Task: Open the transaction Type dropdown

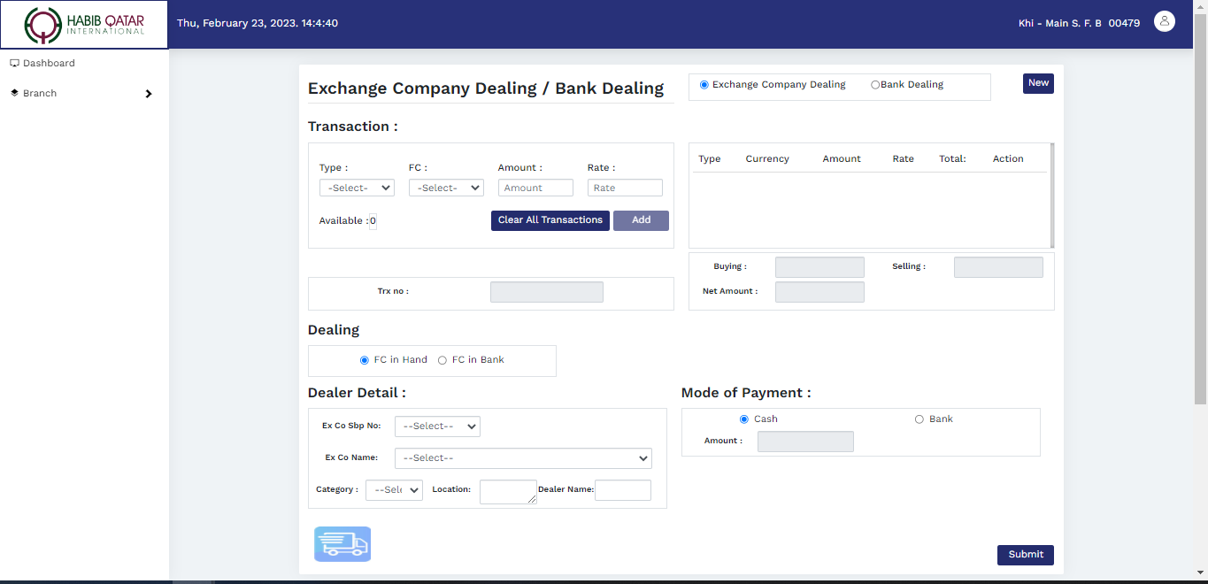Action: 357,188
